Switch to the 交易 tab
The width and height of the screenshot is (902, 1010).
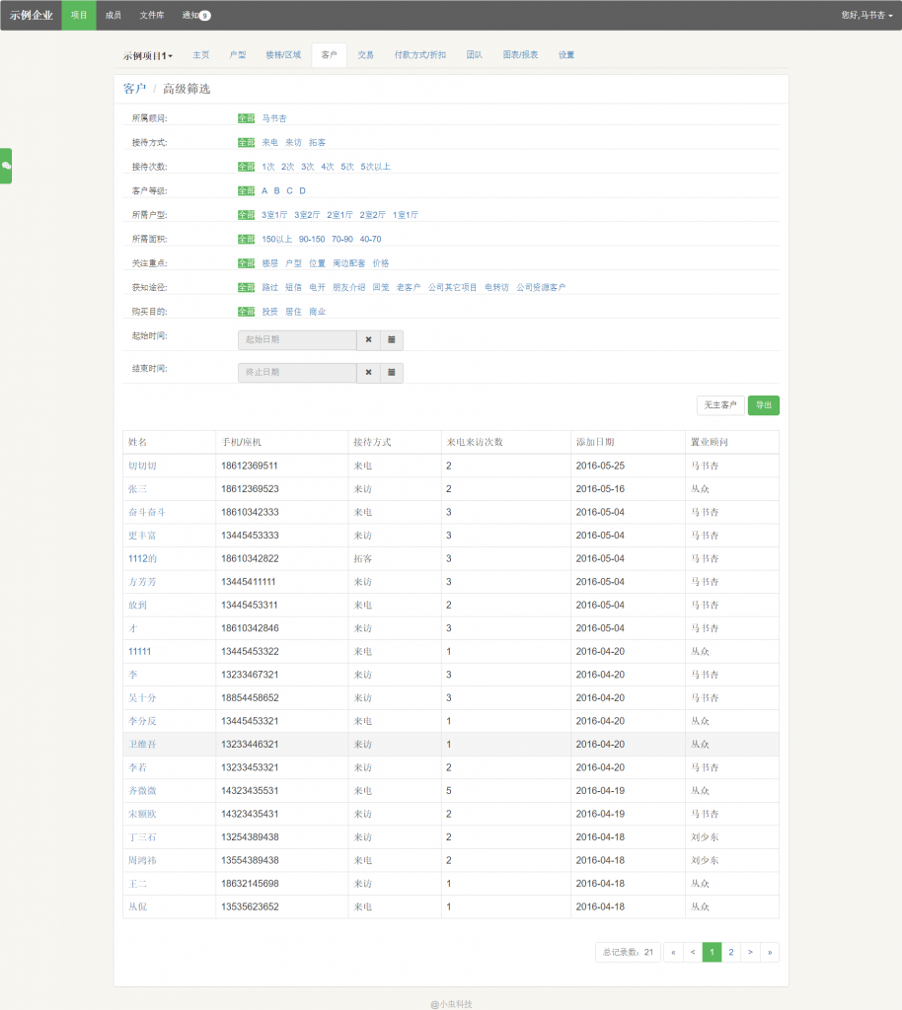pyautogui.click(x=365, y=55)
